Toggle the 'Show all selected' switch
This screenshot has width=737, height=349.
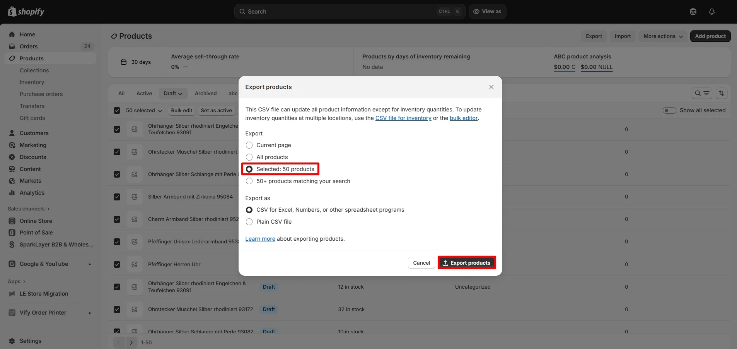pos(669,110)
